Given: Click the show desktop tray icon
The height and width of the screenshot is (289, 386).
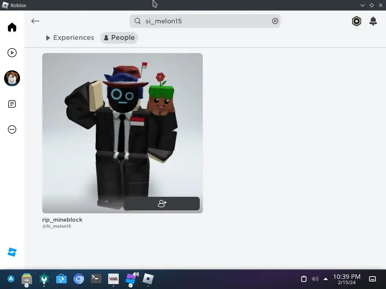Looking at the screenshot, I should [372, 279].
